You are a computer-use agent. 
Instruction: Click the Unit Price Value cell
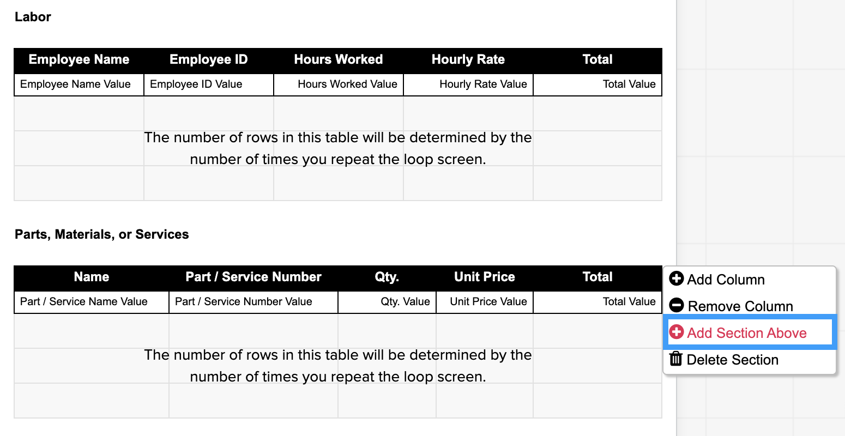click(x=485, y=302)
